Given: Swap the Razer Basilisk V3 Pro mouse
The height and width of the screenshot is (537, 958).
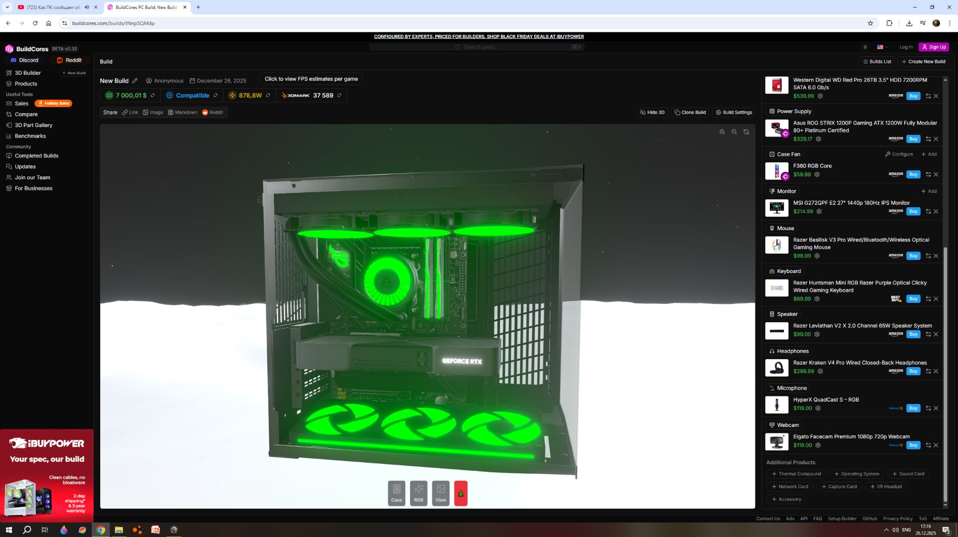Looking at the screenshot, I should coord(928,256).
